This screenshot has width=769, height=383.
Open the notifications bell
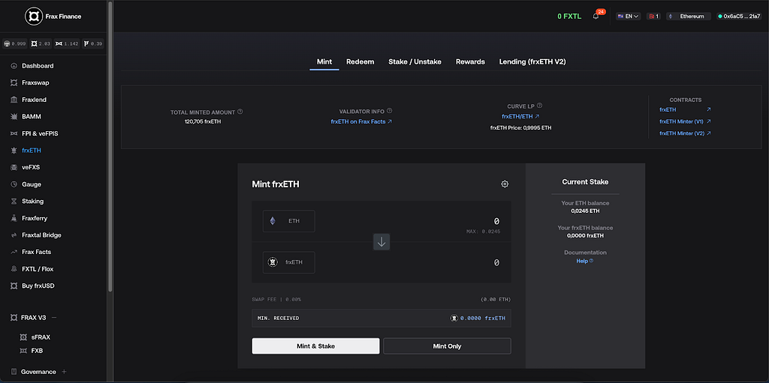(x=596, y=16)
